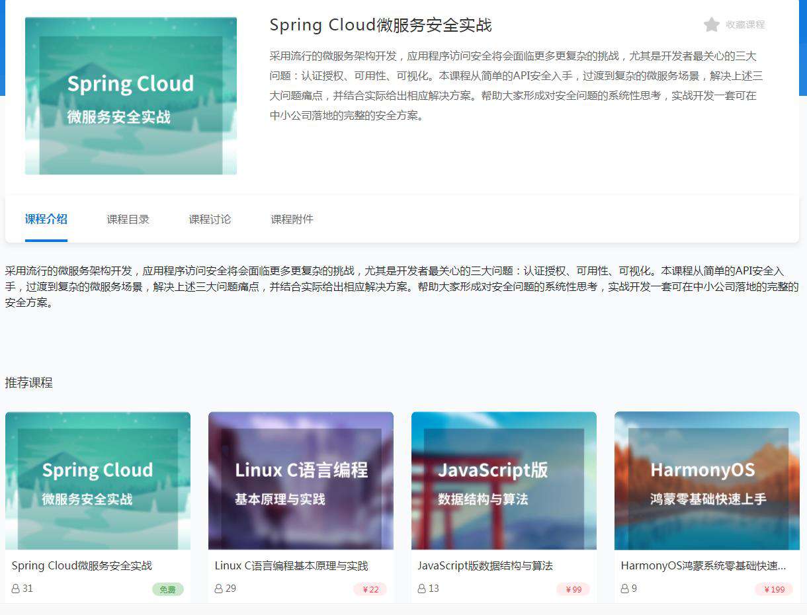
Task: Click the learner icon beside 31
Action: [16, 588]
